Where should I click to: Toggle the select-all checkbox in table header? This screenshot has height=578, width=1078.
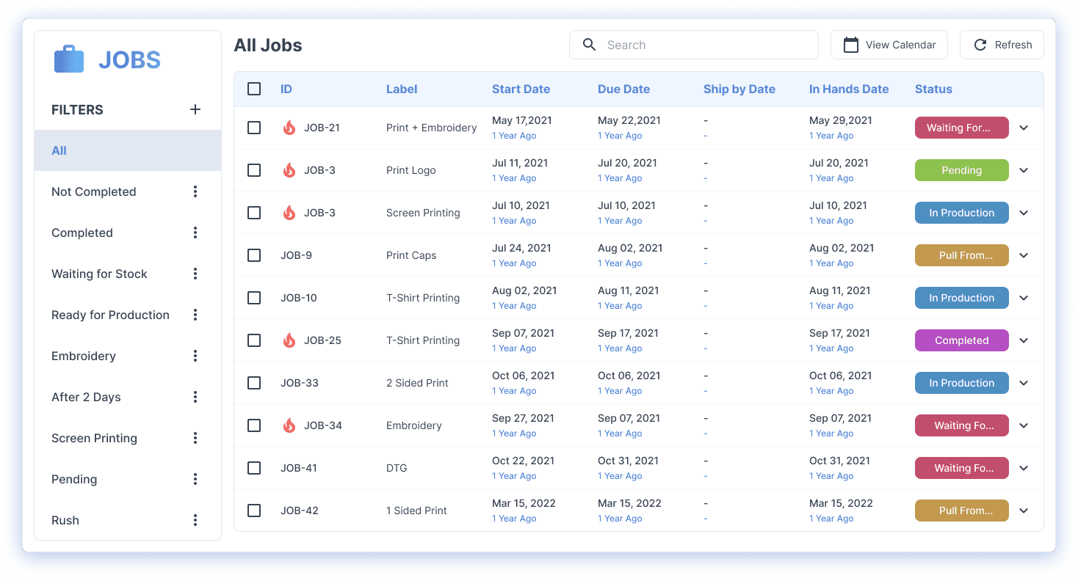point(254,88)
